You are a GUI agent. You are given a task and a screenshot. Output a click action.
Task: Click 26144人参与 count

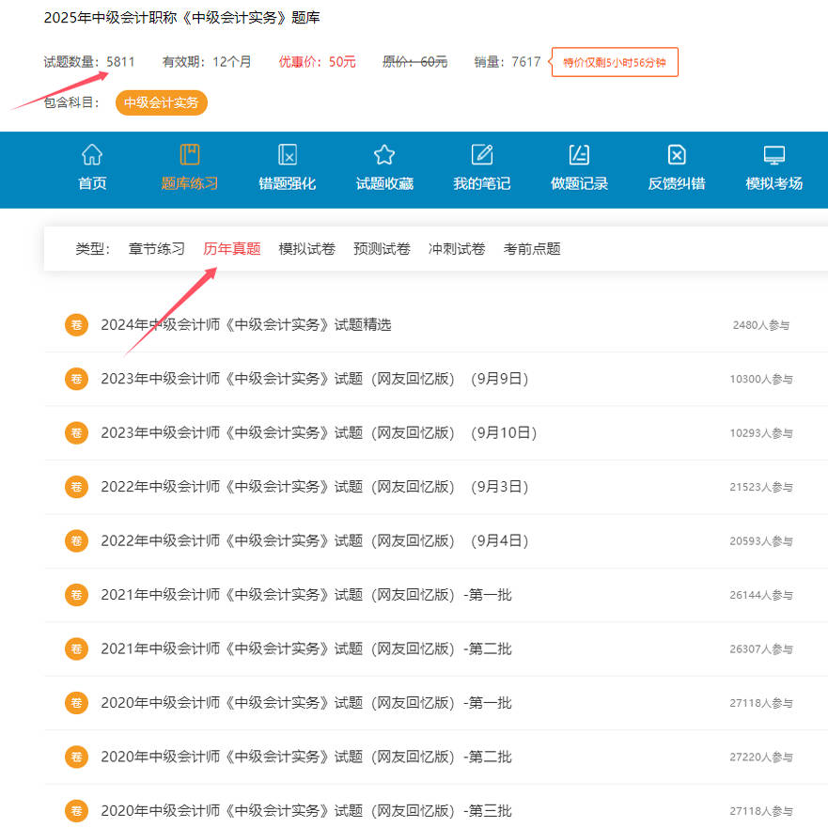coord(761,596)
